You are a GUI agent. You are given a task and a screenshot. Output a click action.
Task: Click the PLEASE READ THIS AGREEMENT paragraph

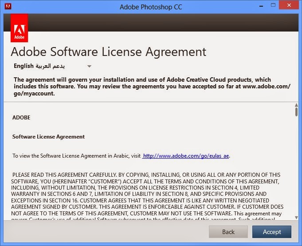click(x=146, y=194)
